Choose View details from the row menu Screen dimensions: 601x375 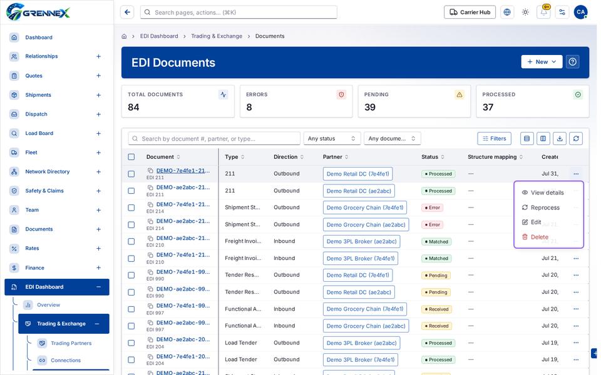pyautogui.click(x=547, y=192)
